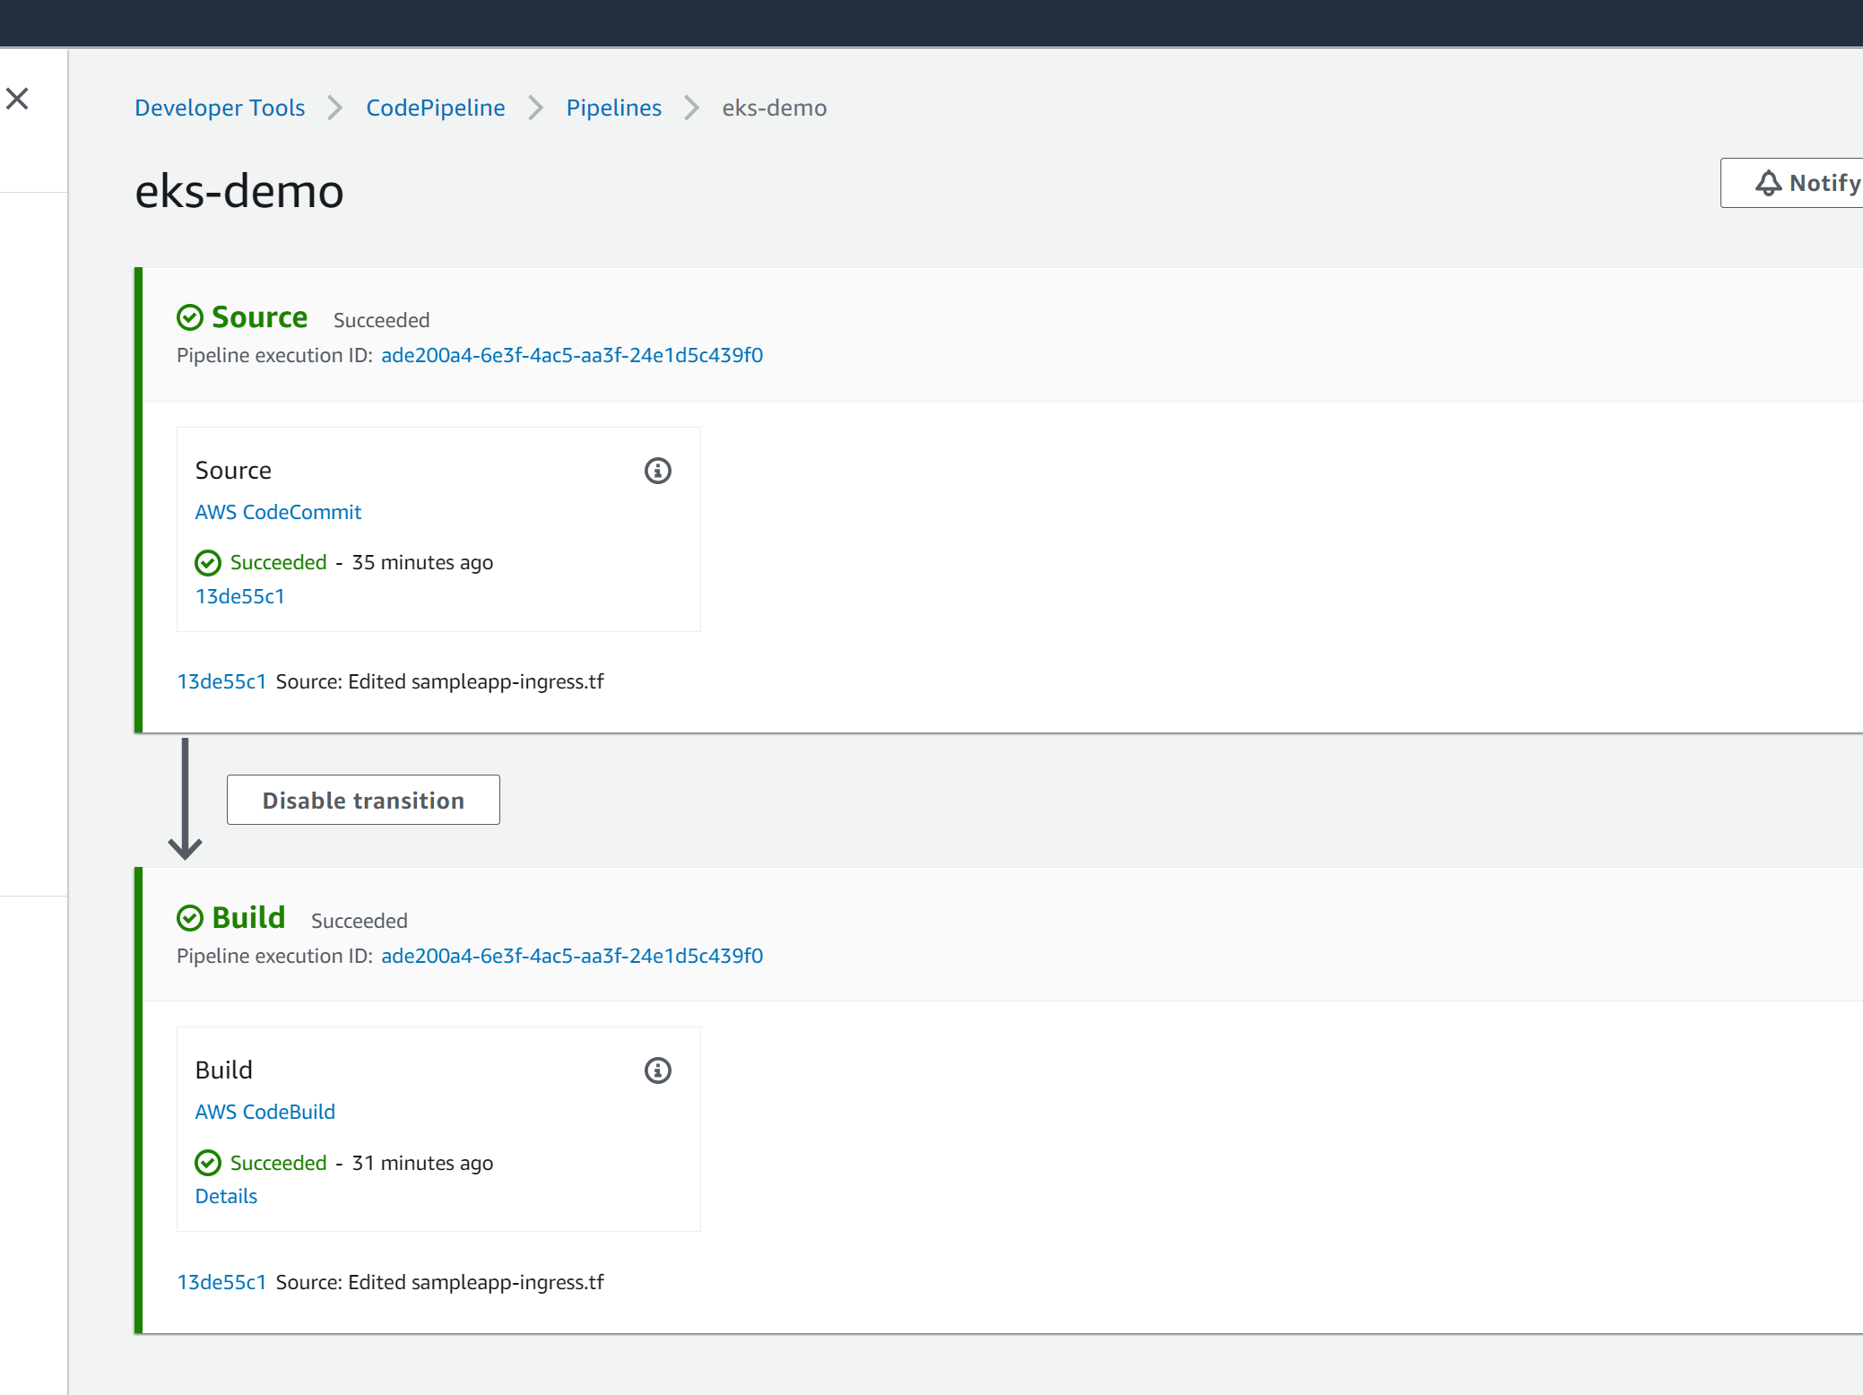Screen dimensions: 1863x1395
Task: Click the succeeded check icon in Source card
Action: click(x=207, y=563)
